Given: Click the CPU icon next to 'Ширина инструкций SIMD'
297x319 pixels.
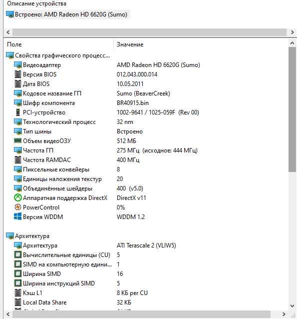Looking at the screenshot, I should pyautogui.click(x=18, y=283).
